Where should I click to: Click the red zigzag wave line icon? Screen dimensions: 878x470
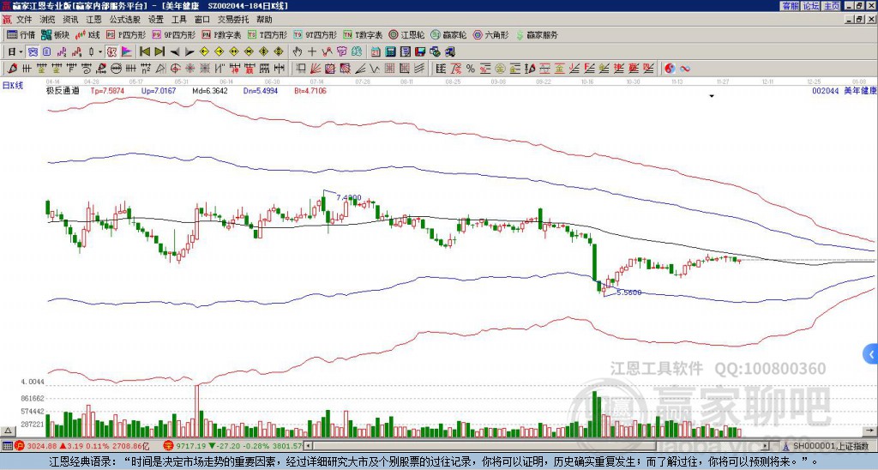click(327, 52)
